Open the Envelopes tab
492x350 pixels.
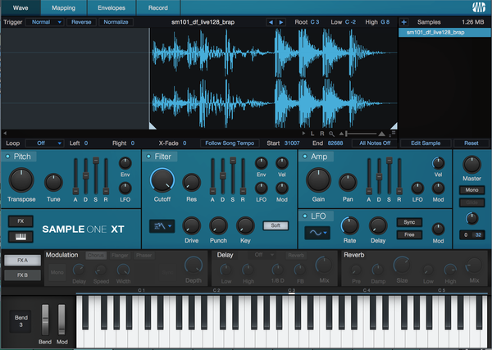click(x=112, y=8)
